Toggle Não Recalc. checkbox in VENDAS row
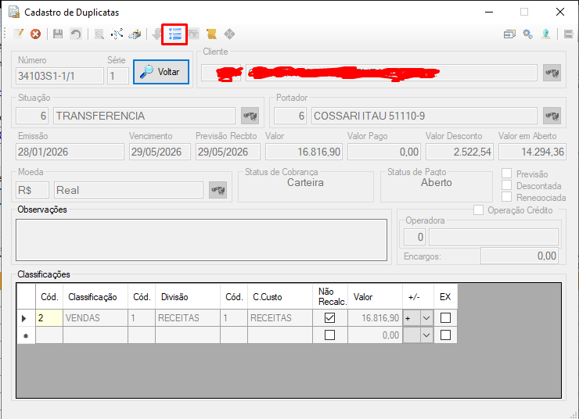 329,318
